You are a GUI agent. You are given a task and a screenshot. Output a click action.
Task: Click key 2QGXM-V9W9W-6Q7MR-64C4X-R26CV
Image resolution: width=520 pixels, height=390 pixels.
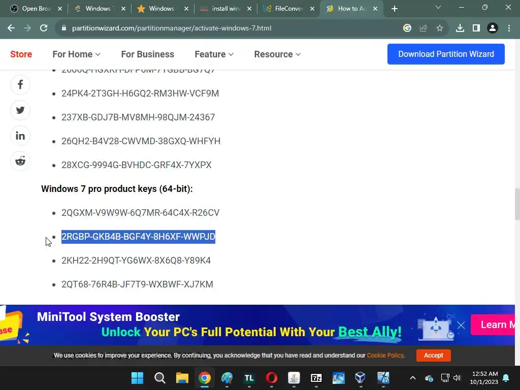[140, 213]
